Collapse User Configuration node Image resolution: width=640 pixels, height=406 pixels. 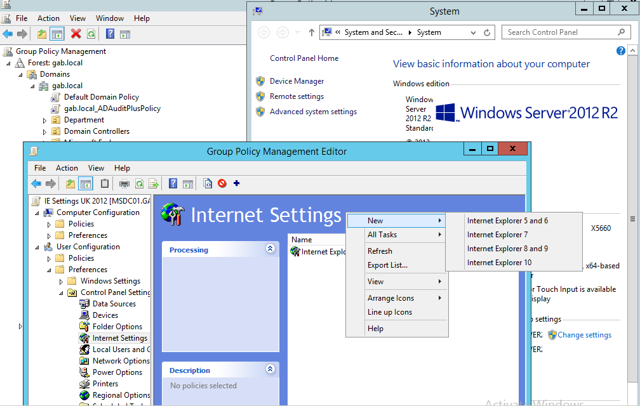click(x=37, y=247)
